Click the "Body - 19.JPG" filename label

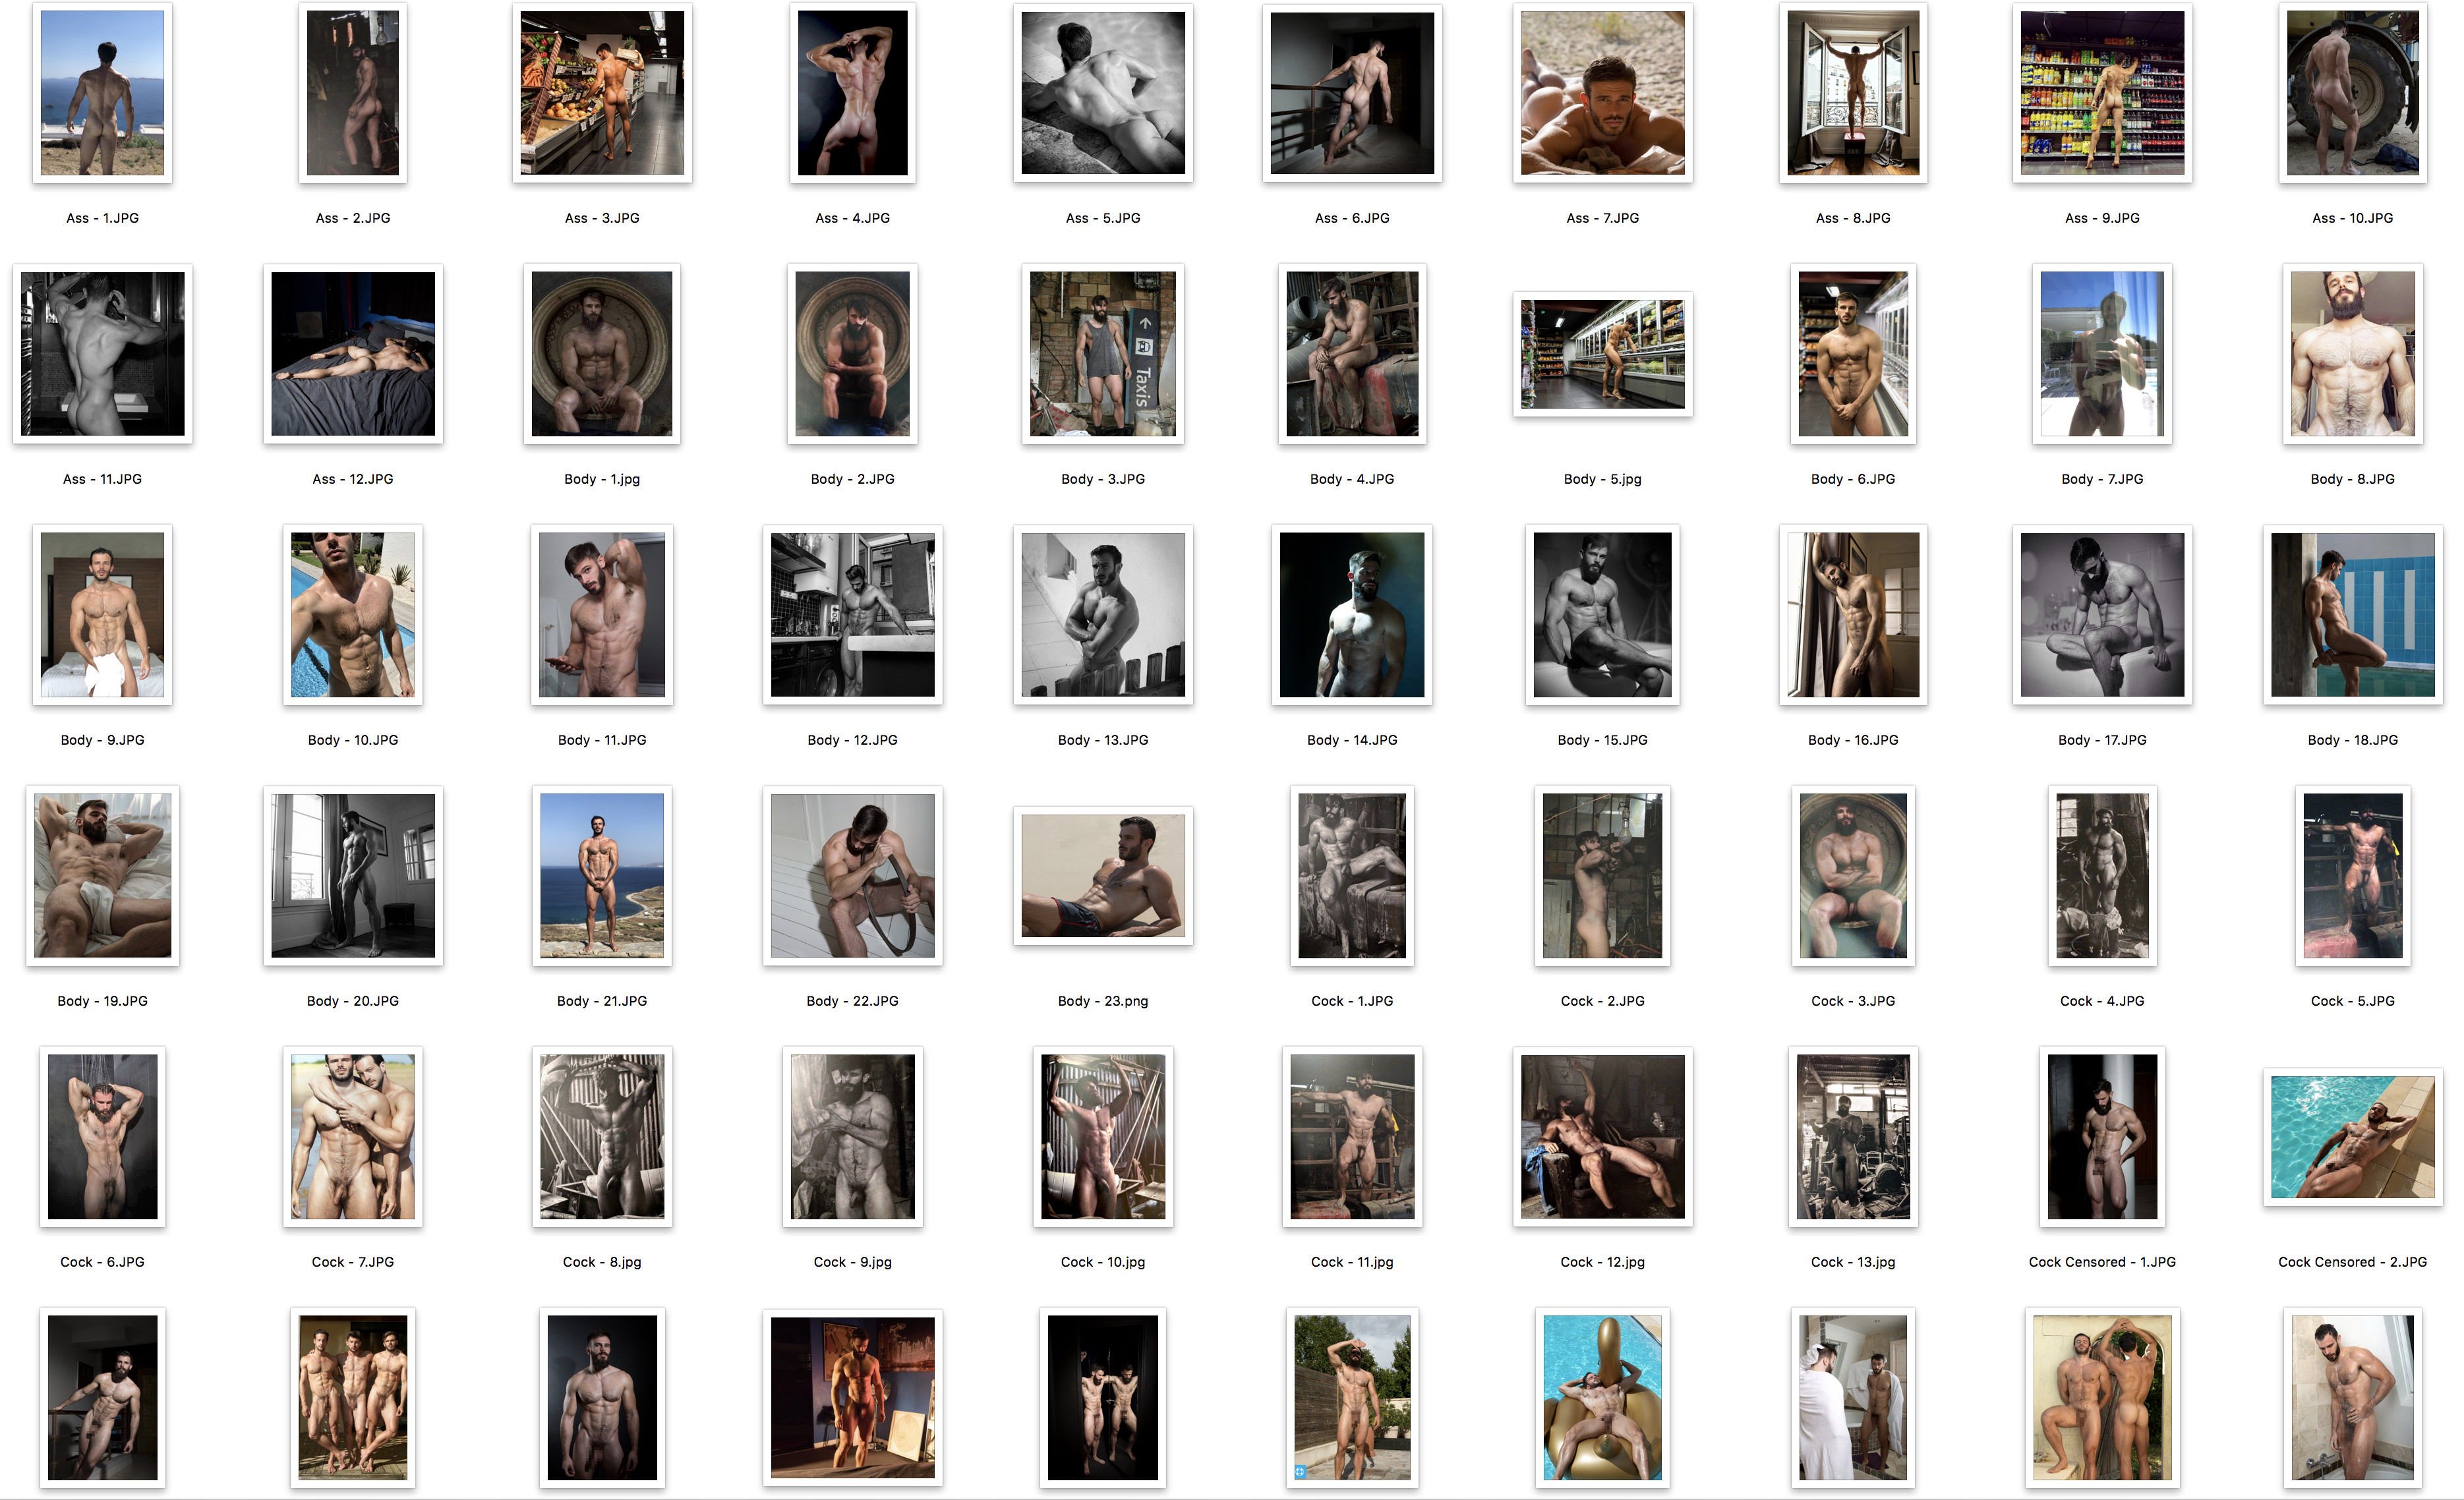102,1001
